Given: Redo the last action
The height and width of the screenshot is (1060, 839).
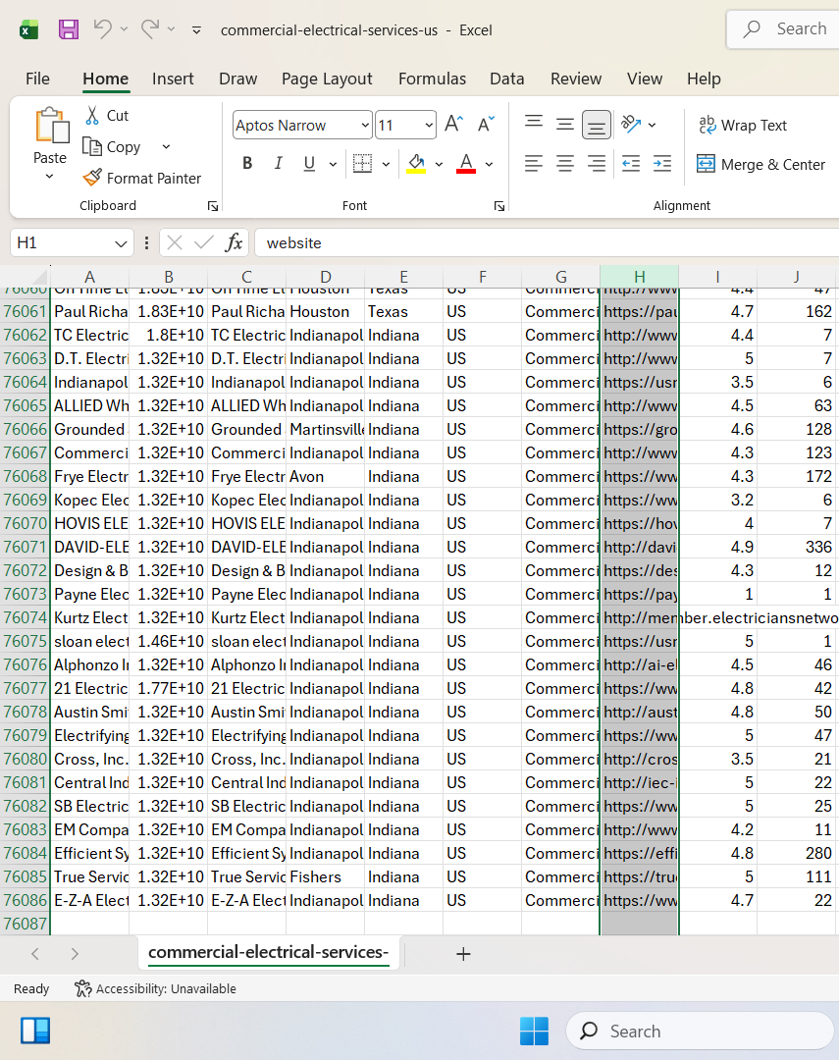Looking at the screenshot, I should point(149,29).
